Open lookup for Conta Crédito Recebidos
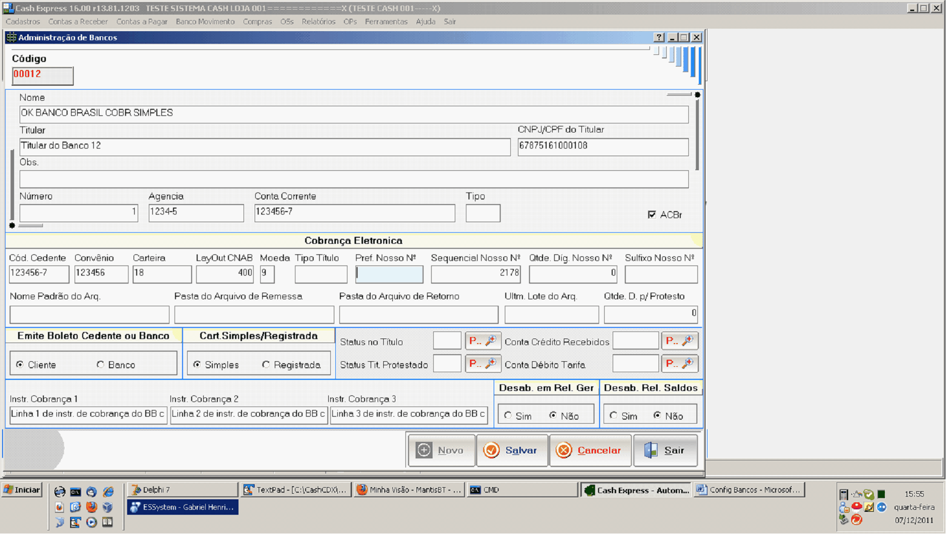The height and width of the screenshot is (534, 946). point(679,341)
